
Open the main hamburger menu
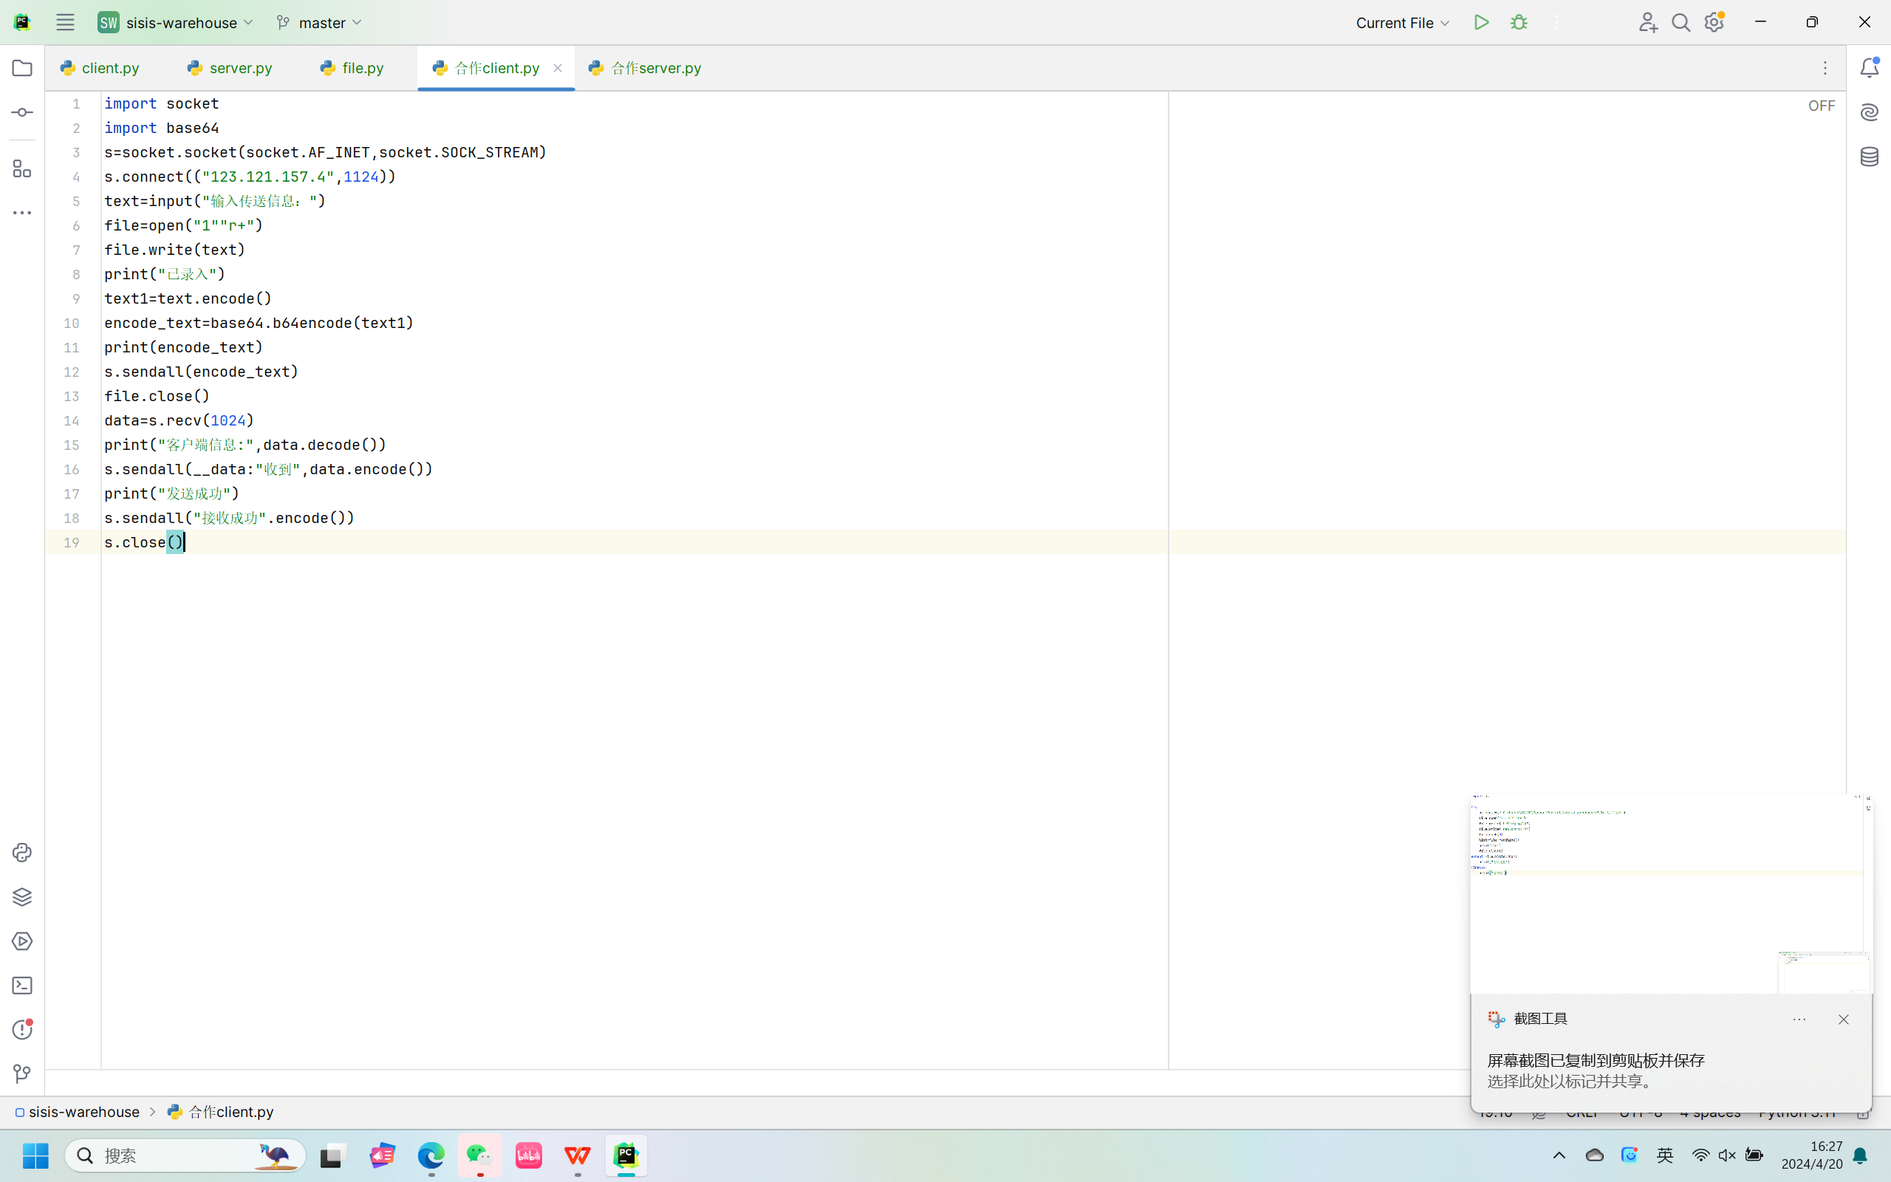(65, 23)
